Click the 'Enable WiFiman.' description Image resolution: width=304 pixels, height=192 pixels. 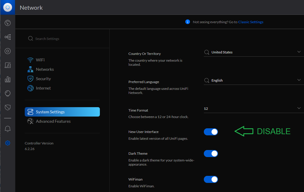tap(141, 186)
